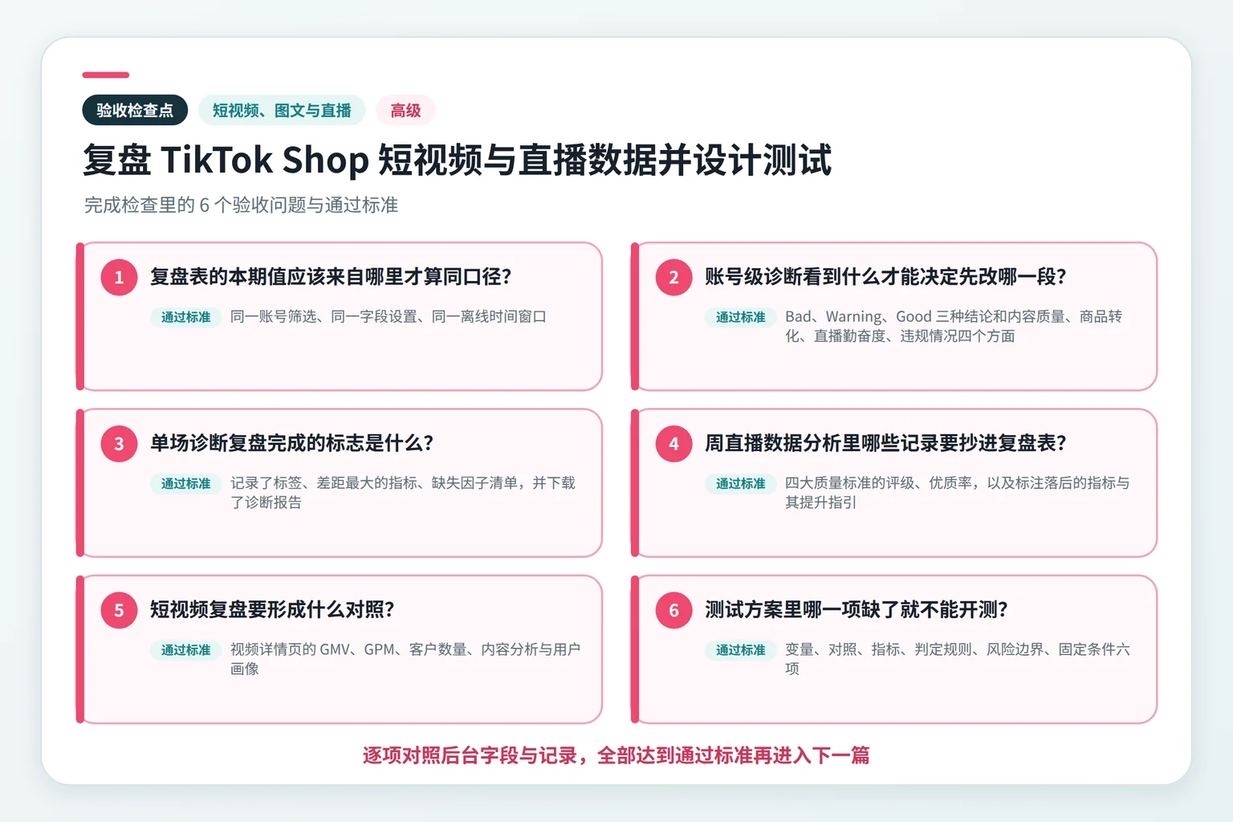Click the 高级 level tag
1233x822 pixels.
point(405,110)
